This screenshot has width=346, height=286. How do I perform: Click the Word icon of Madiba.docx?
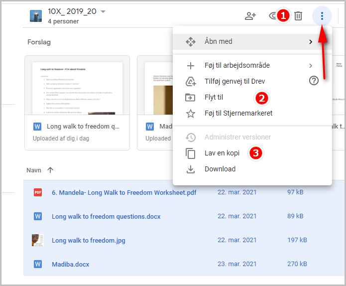[38, 264]
